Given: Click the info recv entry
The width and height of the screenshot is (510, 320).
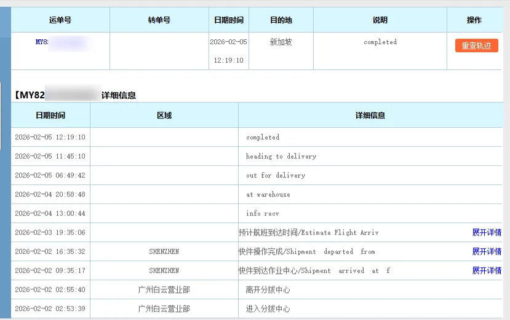Looking at the screenshot, I should click(263, 214).
